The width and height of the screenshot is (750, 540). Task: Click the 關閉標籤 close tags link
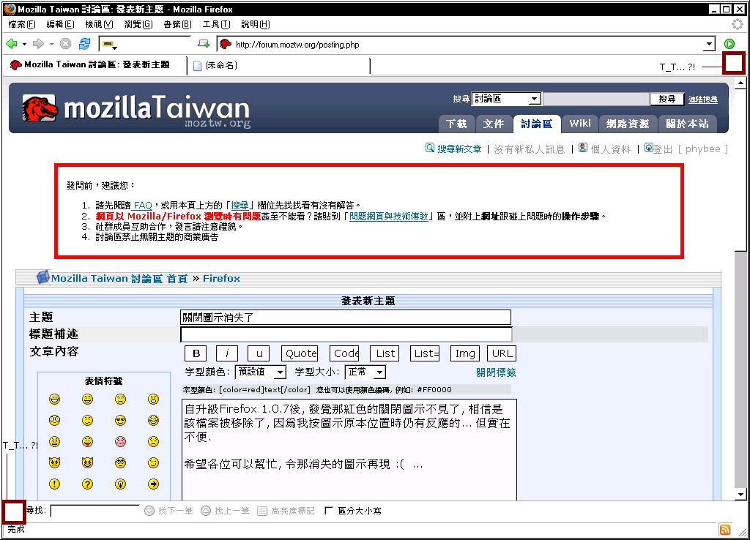(496, 372)
